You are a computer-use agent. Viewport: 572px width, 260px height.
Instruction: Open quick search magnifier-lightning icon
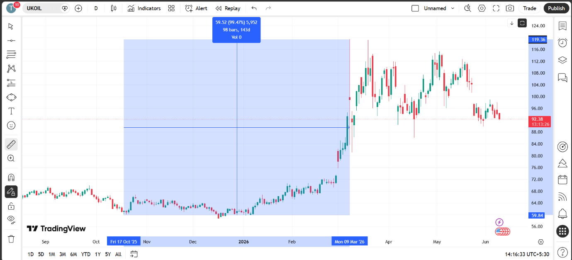click(468, 8)
